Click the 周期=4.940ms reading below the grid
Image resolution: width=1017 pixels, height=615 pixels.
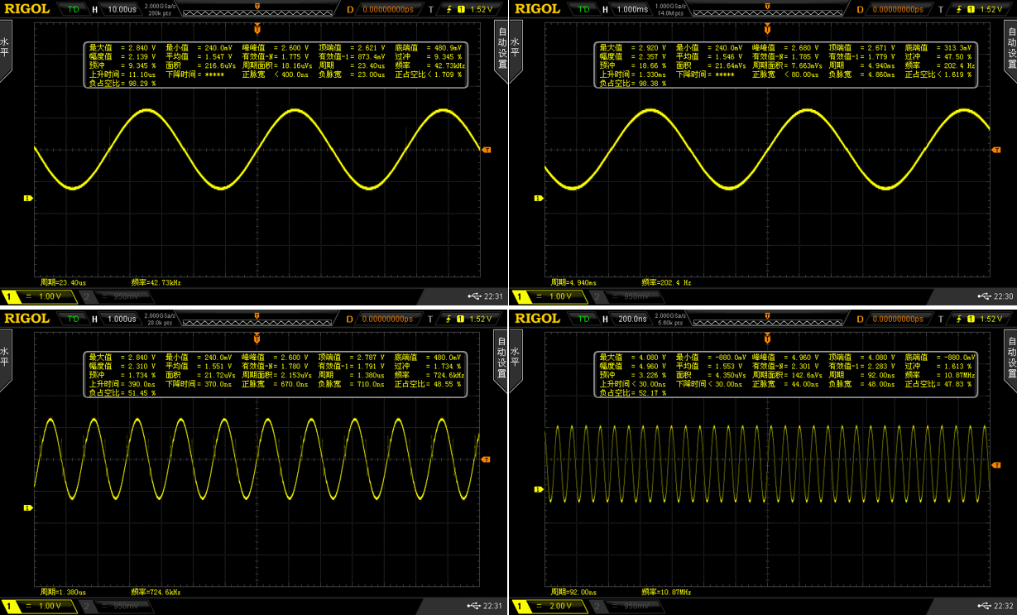point(577,281)
